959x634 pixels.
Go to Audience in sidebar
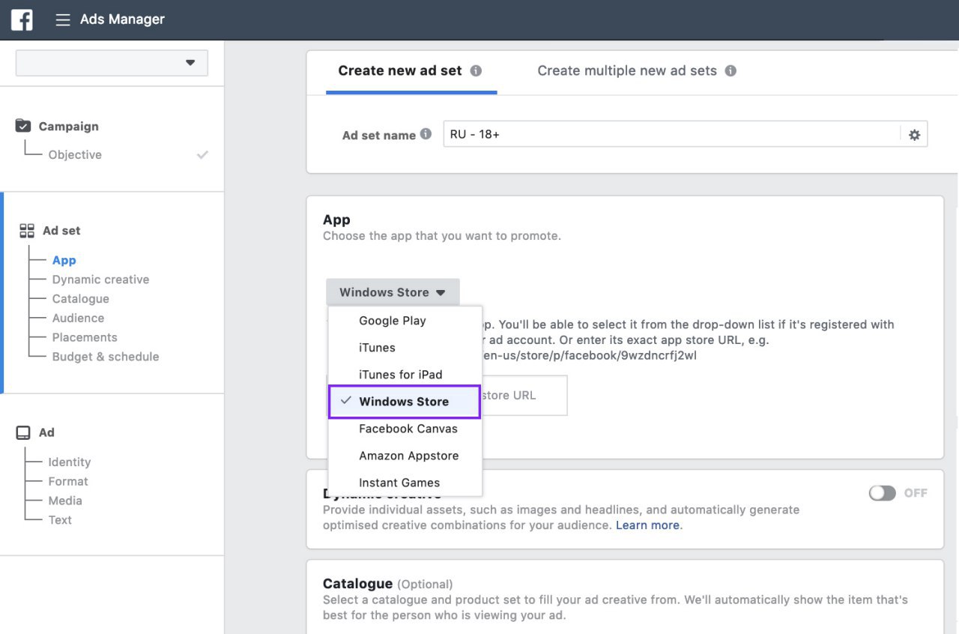click(x=78, y=318)
